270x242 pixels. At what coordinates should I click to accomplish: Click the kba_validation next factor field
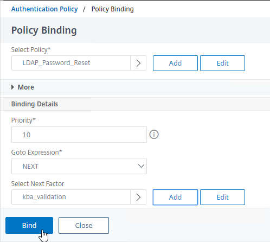(71, 197)
